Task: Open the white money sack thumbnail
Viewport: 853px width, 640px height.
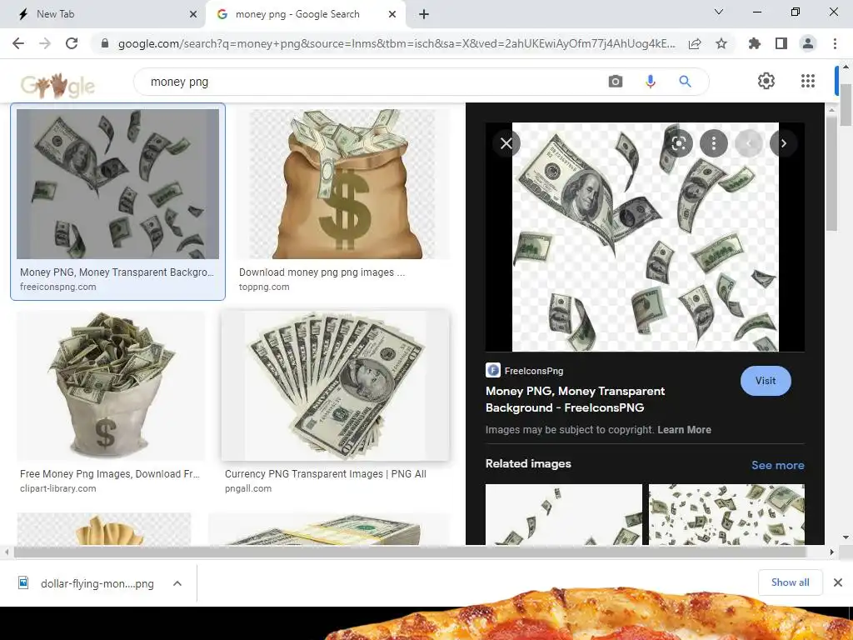Action: [x=111, y=386]
